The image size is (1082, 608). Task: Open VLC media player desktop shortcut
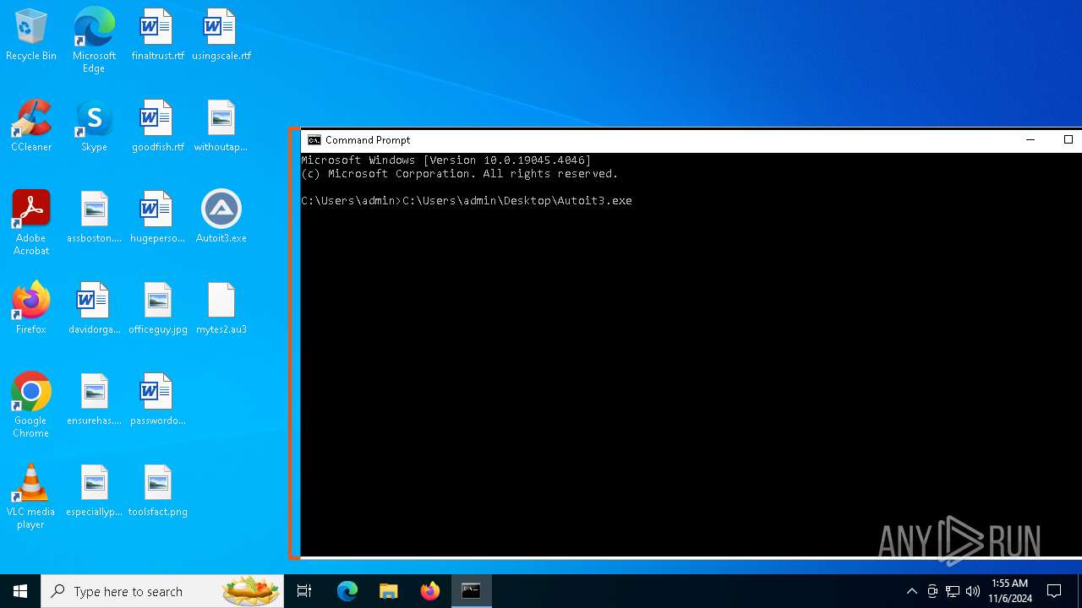pos(31,497)
